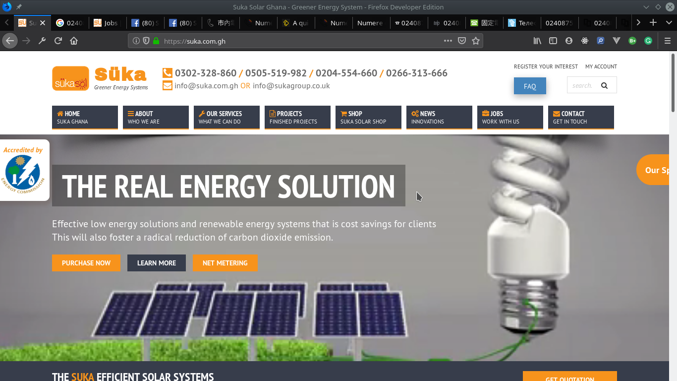Click phone number 0266-313-666
Viewport: 677px width, 381px height.
click(x=417, y=73)
